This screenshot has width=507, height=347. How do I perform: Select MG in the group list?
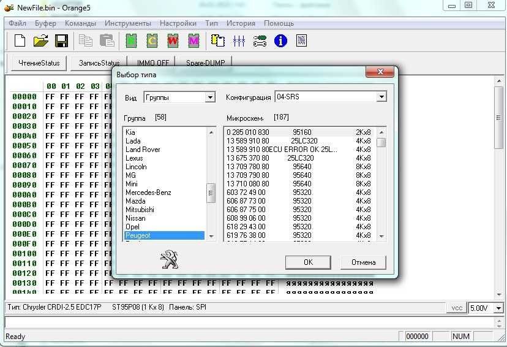coord(164,175)
